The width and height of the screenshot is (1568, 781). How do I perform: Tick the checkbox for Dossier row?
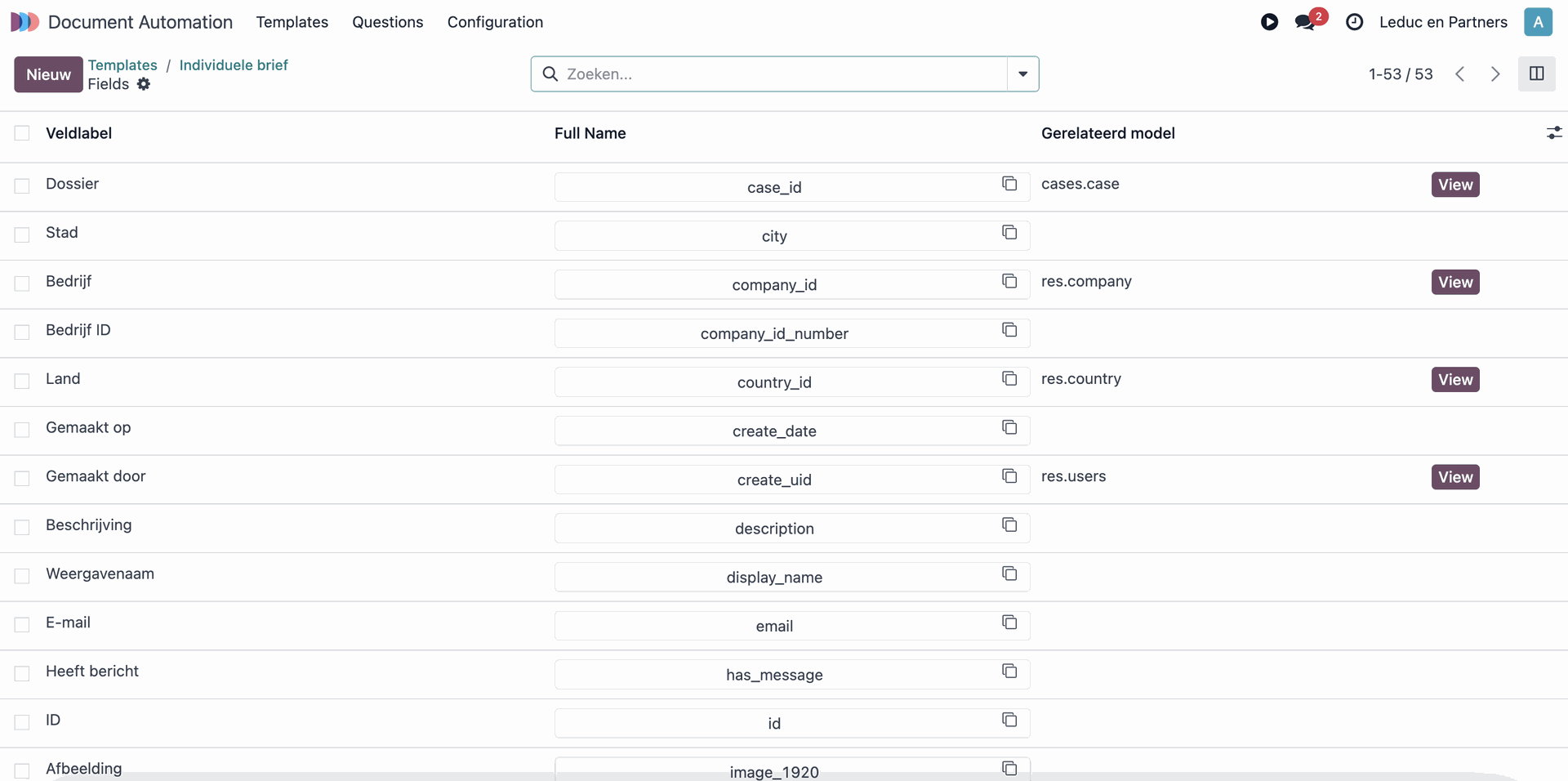coord(22,186)
